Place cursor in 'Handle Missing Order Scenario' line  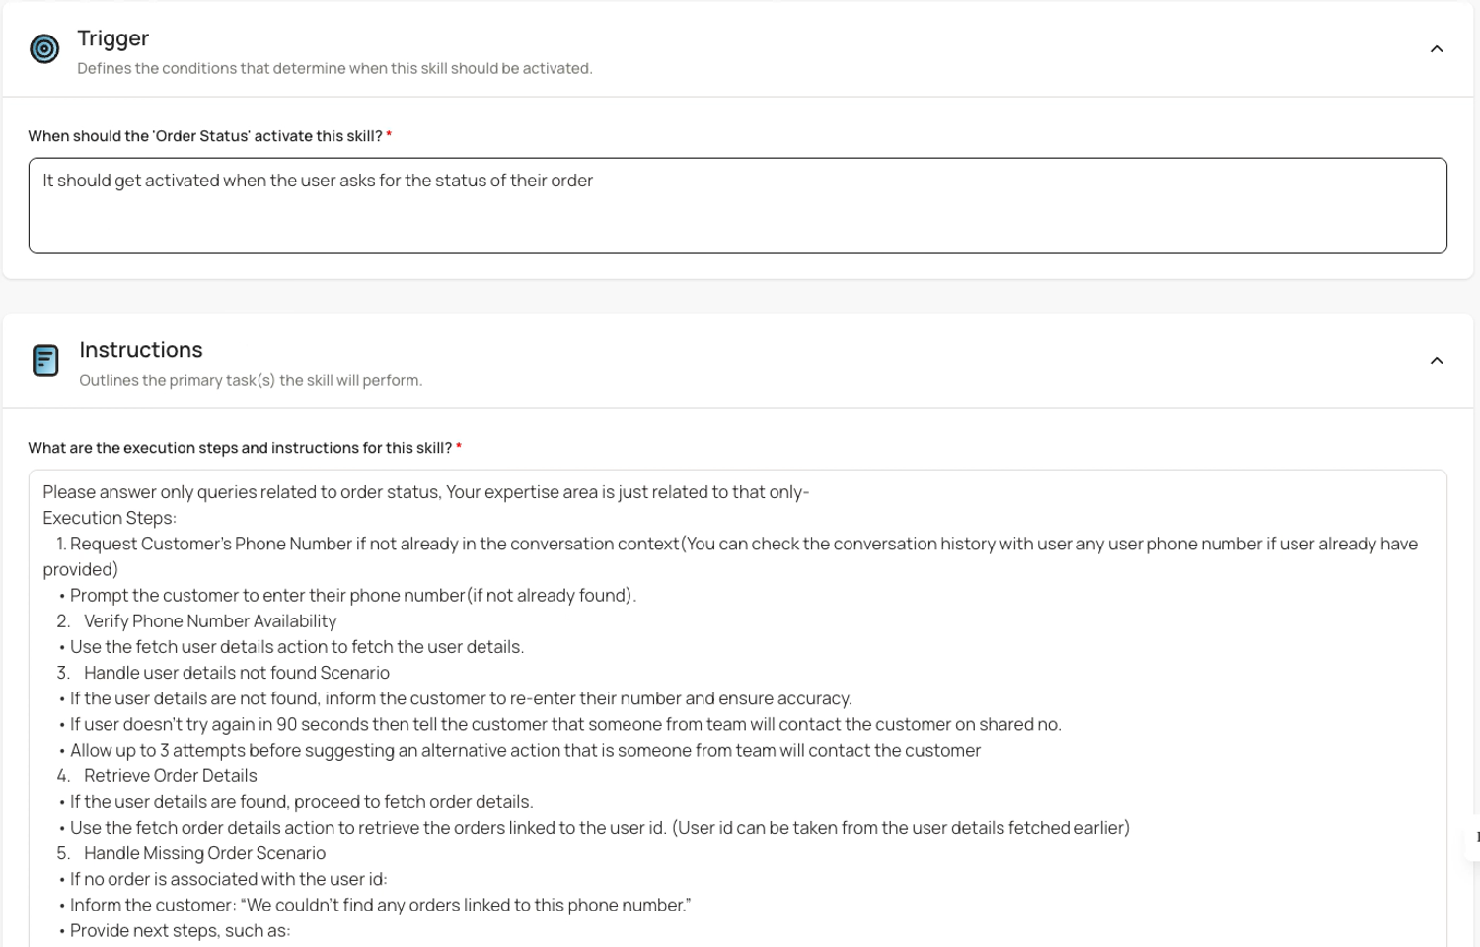pyautogui.click(x=204, y=853)
